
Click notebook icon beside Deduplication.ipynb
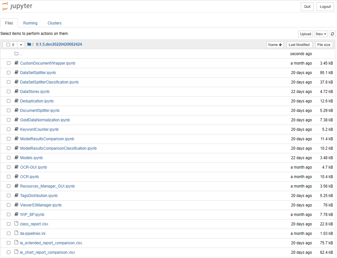coord(16,101)
